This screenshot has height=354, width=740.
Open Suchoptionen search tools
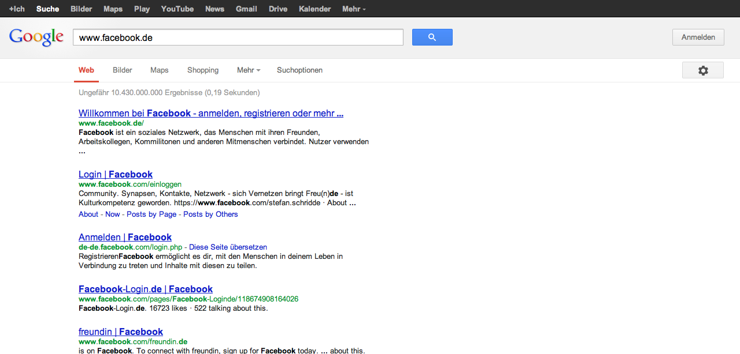point(299,70)
